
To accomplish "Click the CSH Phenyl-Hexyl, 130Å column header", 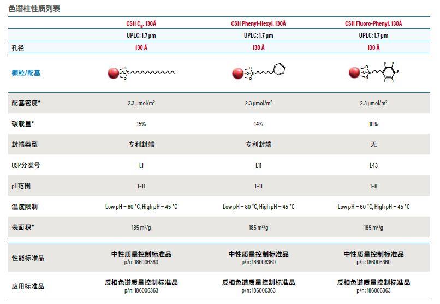I will (258, 23).
